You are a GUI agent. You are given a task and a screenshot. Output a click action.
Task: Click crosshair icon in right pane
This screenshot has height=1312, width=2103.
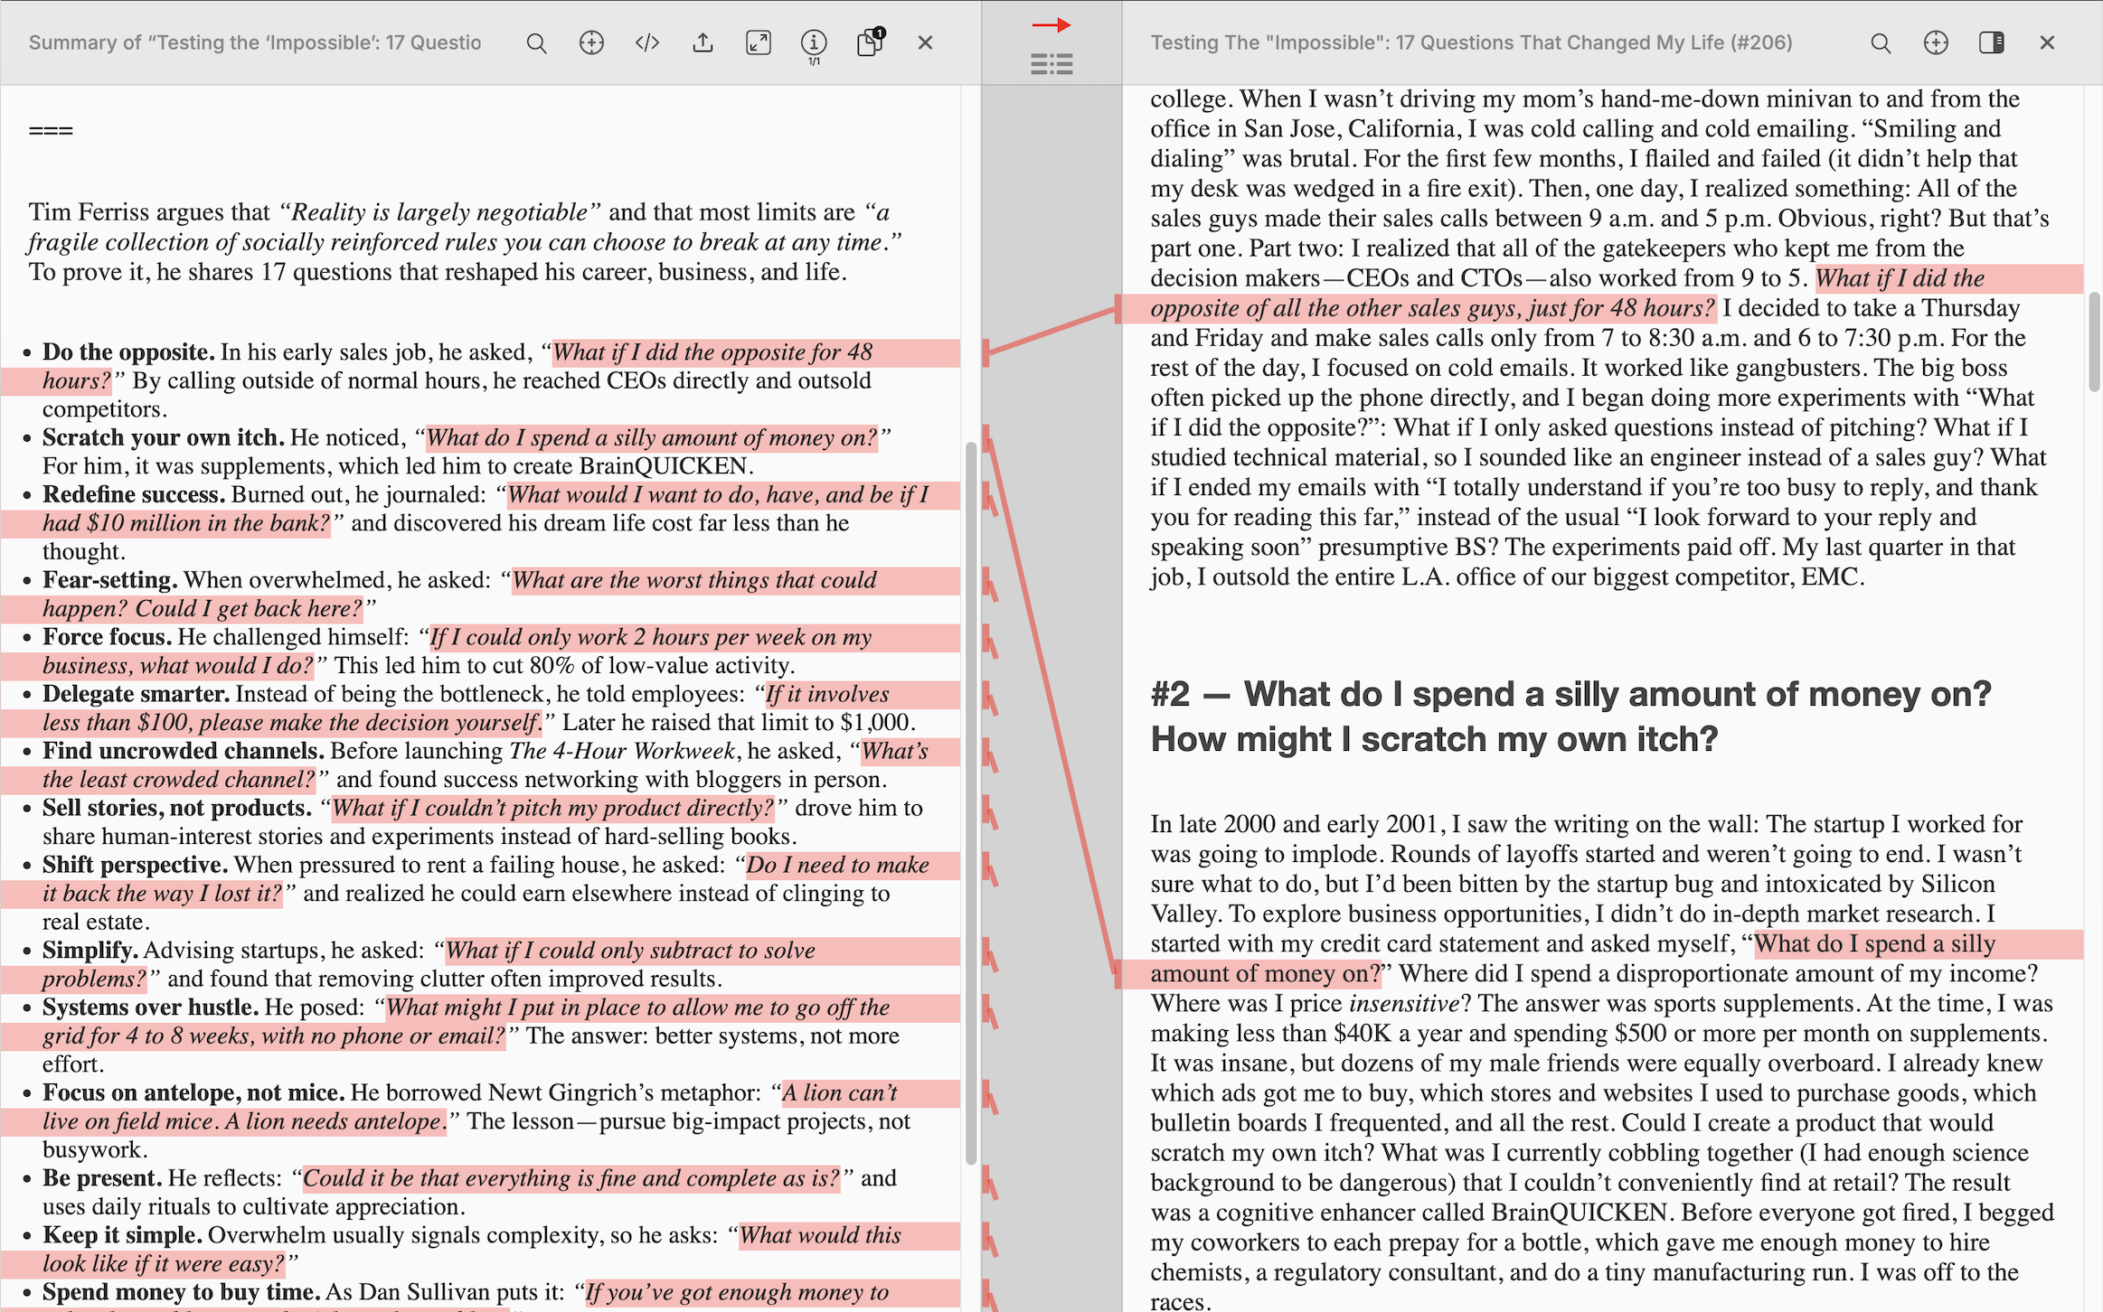pyautogui.click(x=1936, y=42)
